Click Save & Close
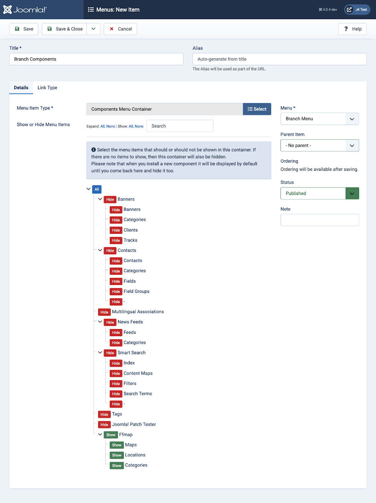Screen dimensions: 376x503 click(68, 29)
